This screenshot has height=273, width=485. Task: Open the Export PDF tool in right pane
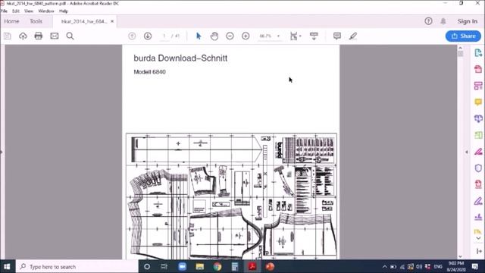point(478,53)
